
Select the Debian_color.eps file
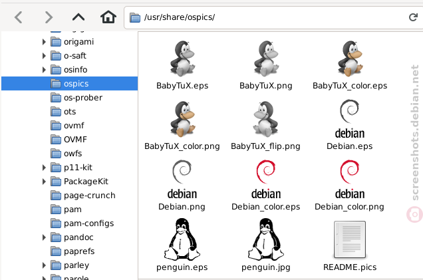266,186
